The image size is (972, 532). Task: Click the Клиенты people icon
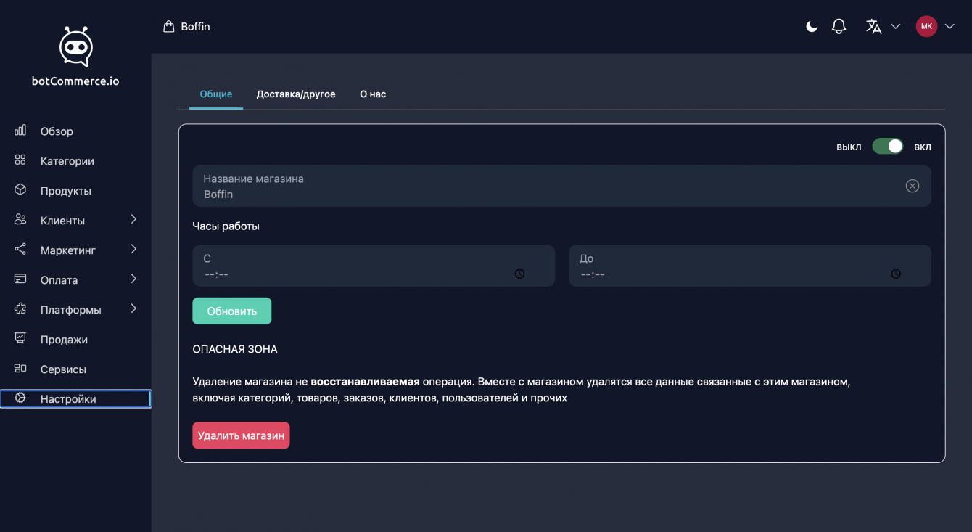coord(20,220)
